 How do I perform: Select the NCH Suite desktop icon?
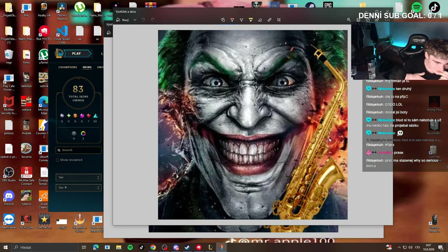pyautogui.click(x=26, y=222)
